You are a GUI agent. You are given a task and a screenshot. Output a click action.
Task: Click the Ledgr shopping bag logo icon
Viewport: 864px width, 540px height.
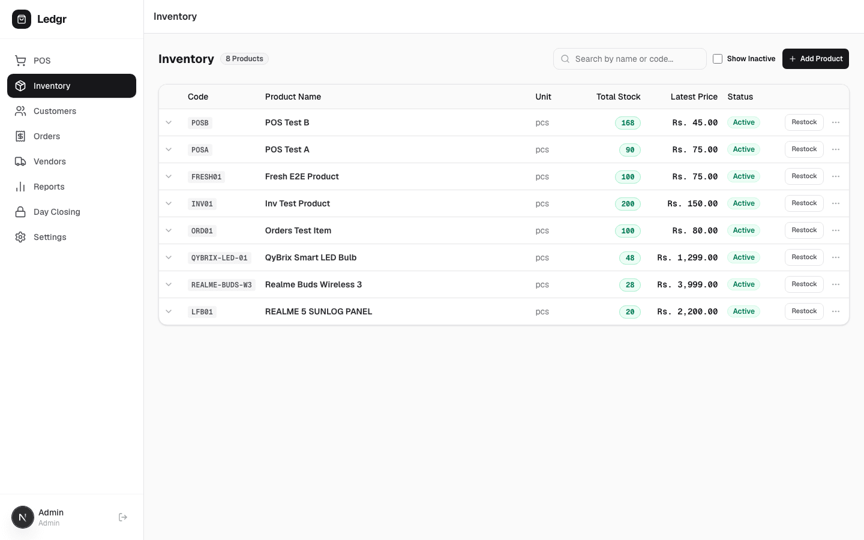[22, 19]
